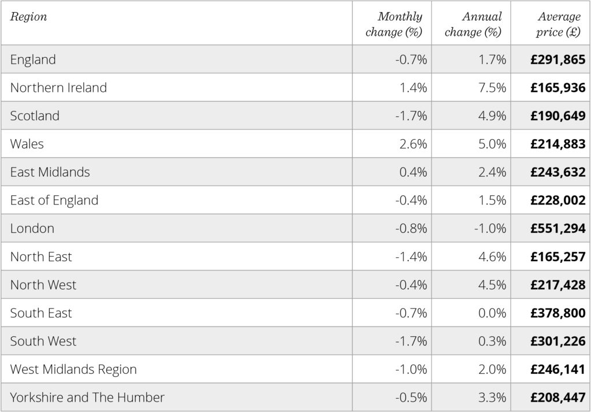Click the Monthly change (%) column header

(x=394, y=24)
